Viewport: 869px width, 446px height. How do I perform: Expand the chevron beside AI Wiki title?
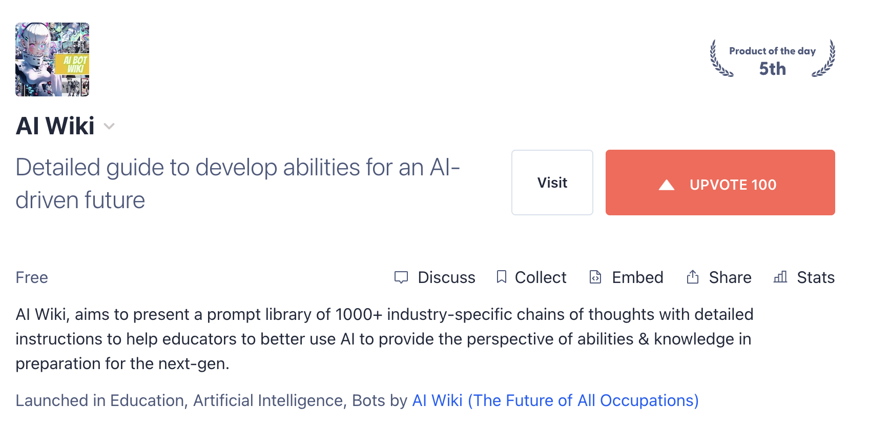(109, 126)
